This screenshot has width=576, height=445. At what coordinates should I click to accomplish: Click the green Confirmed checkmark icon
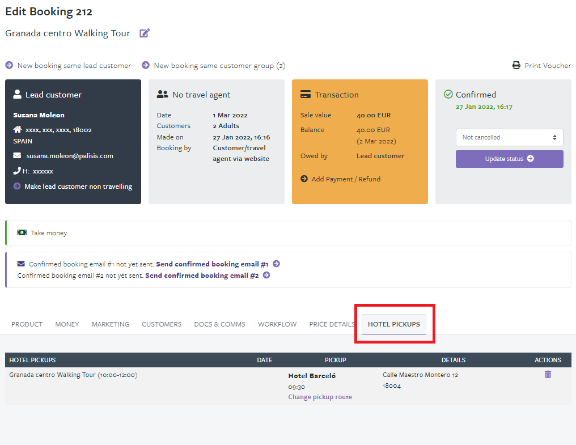[448, 95]
